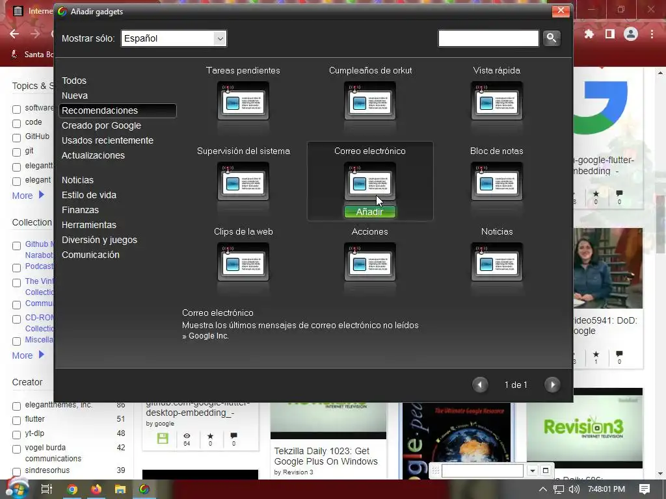The height and width of the screenshot is (499, 666).
Task: Click the floating bar text field
Action: click(x=482, y=470)
